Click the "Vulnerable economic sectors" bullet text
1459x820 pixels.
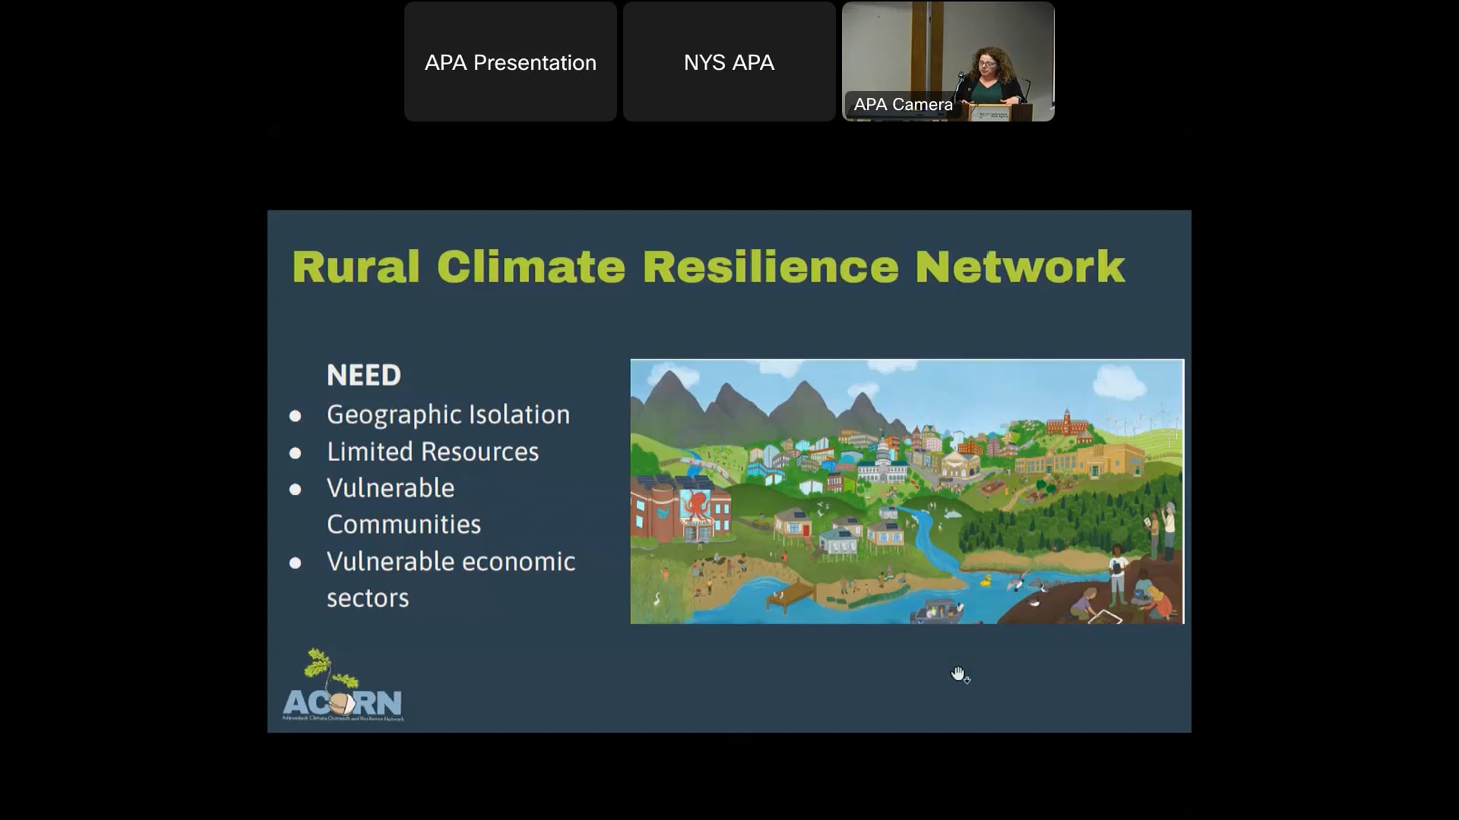click(451, 579)
